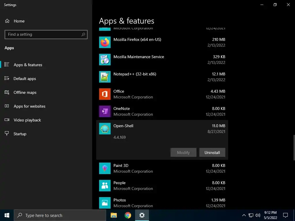
Task: Uninstall the Open-Shell app
Action: (212, 153)
